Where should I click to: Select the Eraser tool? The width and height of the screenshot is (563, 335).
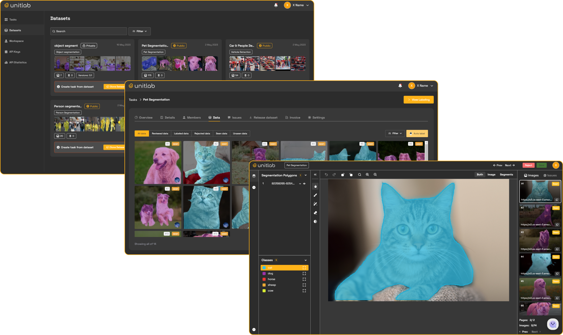pyautogui.click(x=315, y=213)
